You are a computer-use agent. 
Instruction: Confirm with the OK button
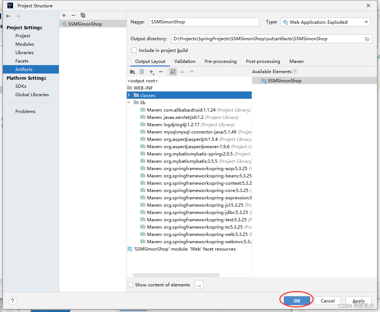[x=297, y=301]
